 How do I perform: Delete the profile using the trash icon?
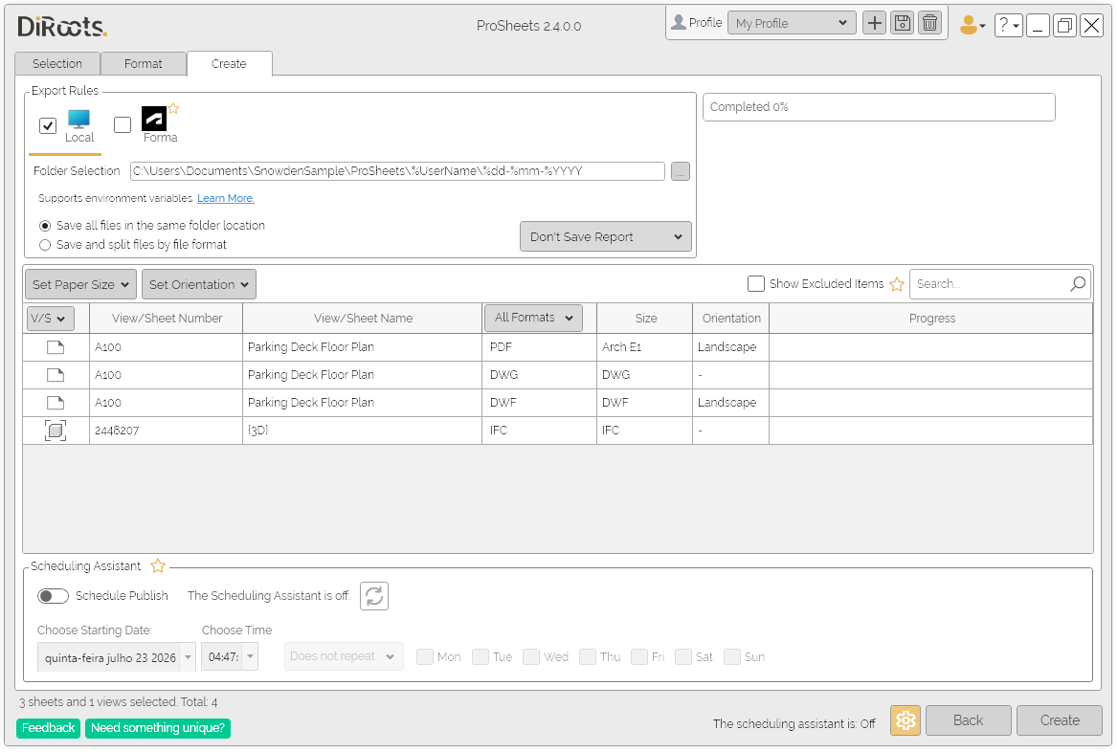pyautogui.click(x=929, y=24)
